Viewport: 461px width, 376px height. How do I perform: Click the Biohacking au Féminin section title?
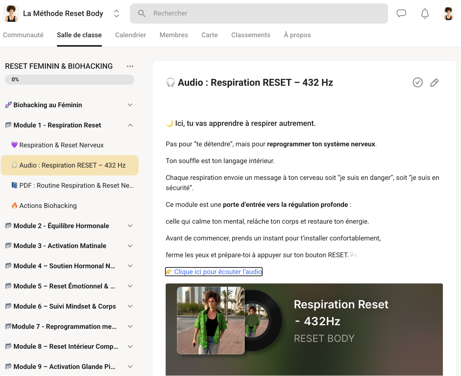click(48, 105)
